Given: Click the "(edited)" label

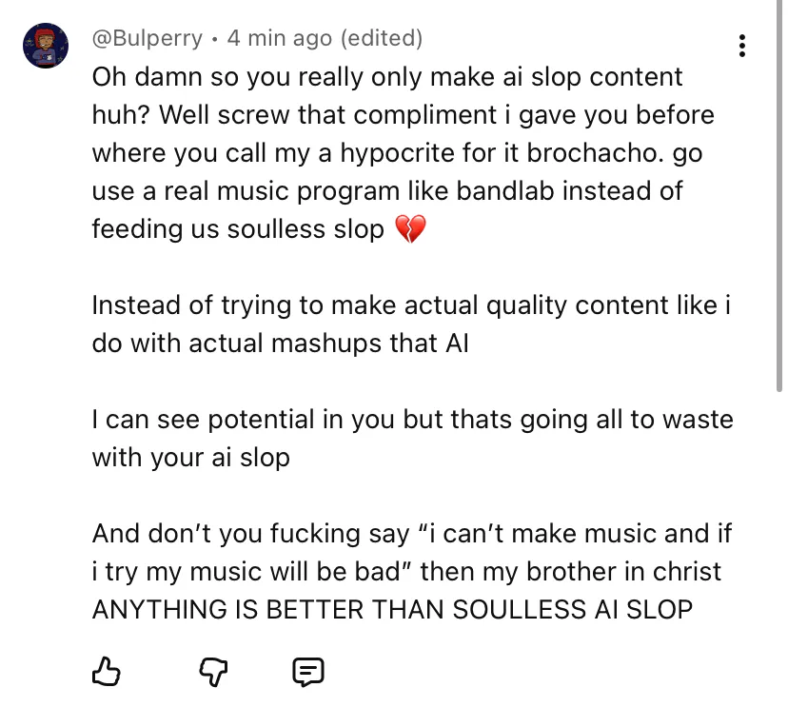Looking at the screenshot, I should [x=381, y=39].
